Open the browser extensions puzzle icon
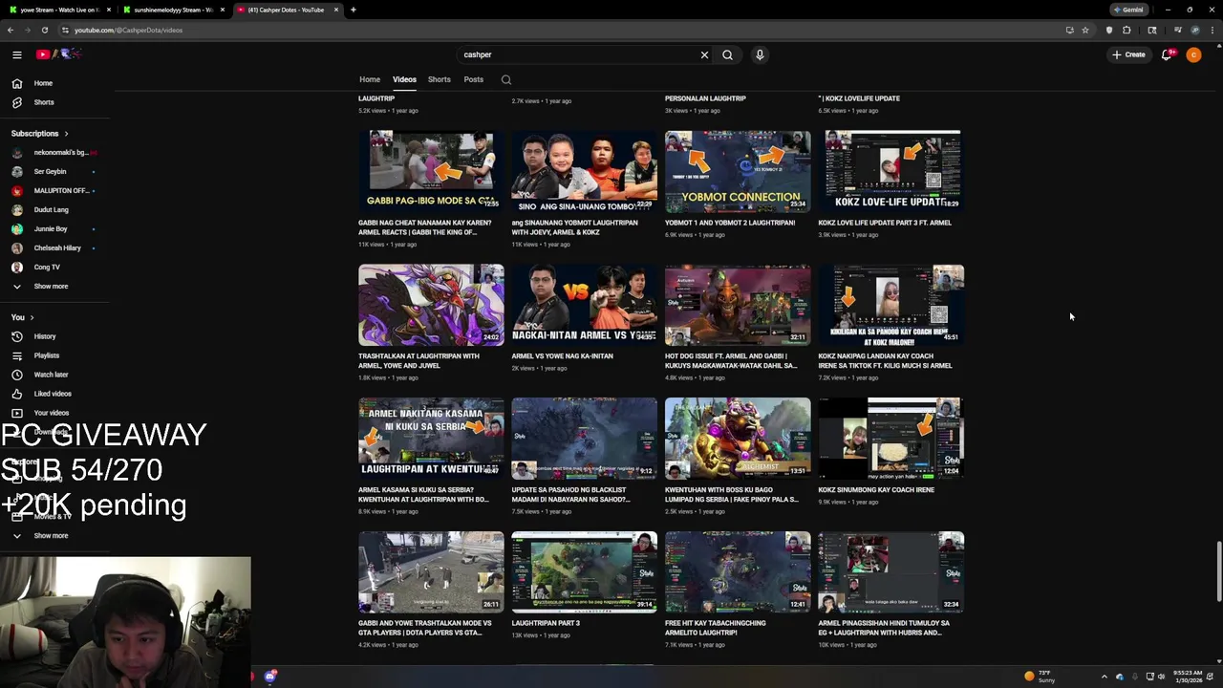 coord(1126,30)
